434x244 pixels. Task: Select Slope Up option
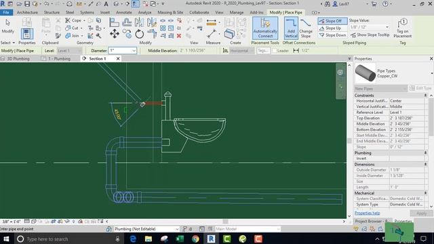pos(332,28)
